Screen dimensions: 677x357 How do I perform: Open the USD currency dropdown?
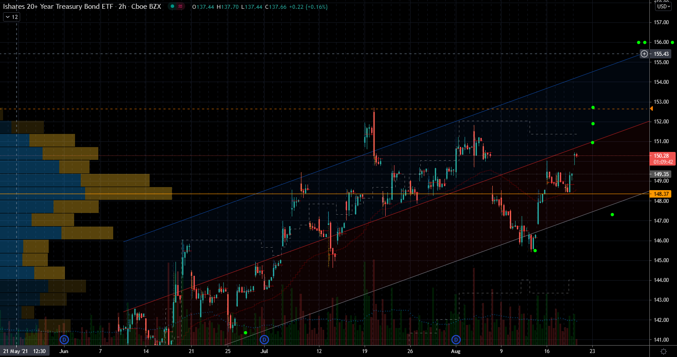click(663, 6)
